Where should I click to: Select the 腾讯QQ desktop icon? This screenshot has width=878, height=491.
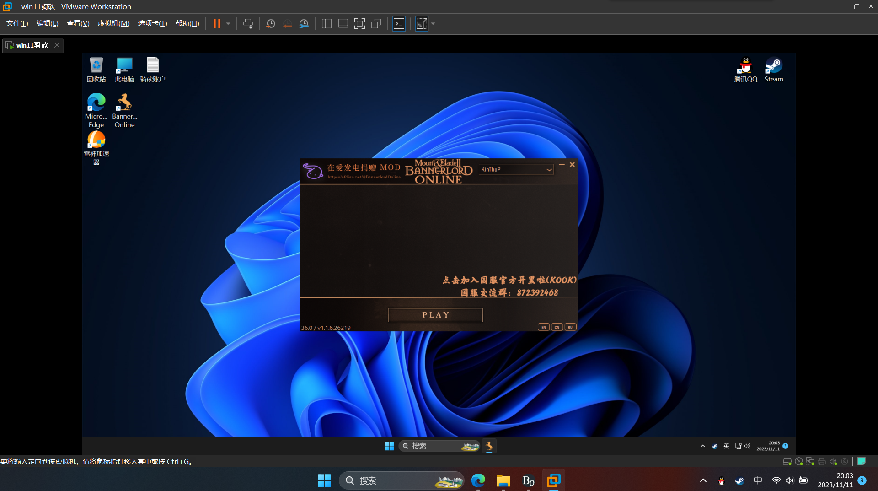746,70
